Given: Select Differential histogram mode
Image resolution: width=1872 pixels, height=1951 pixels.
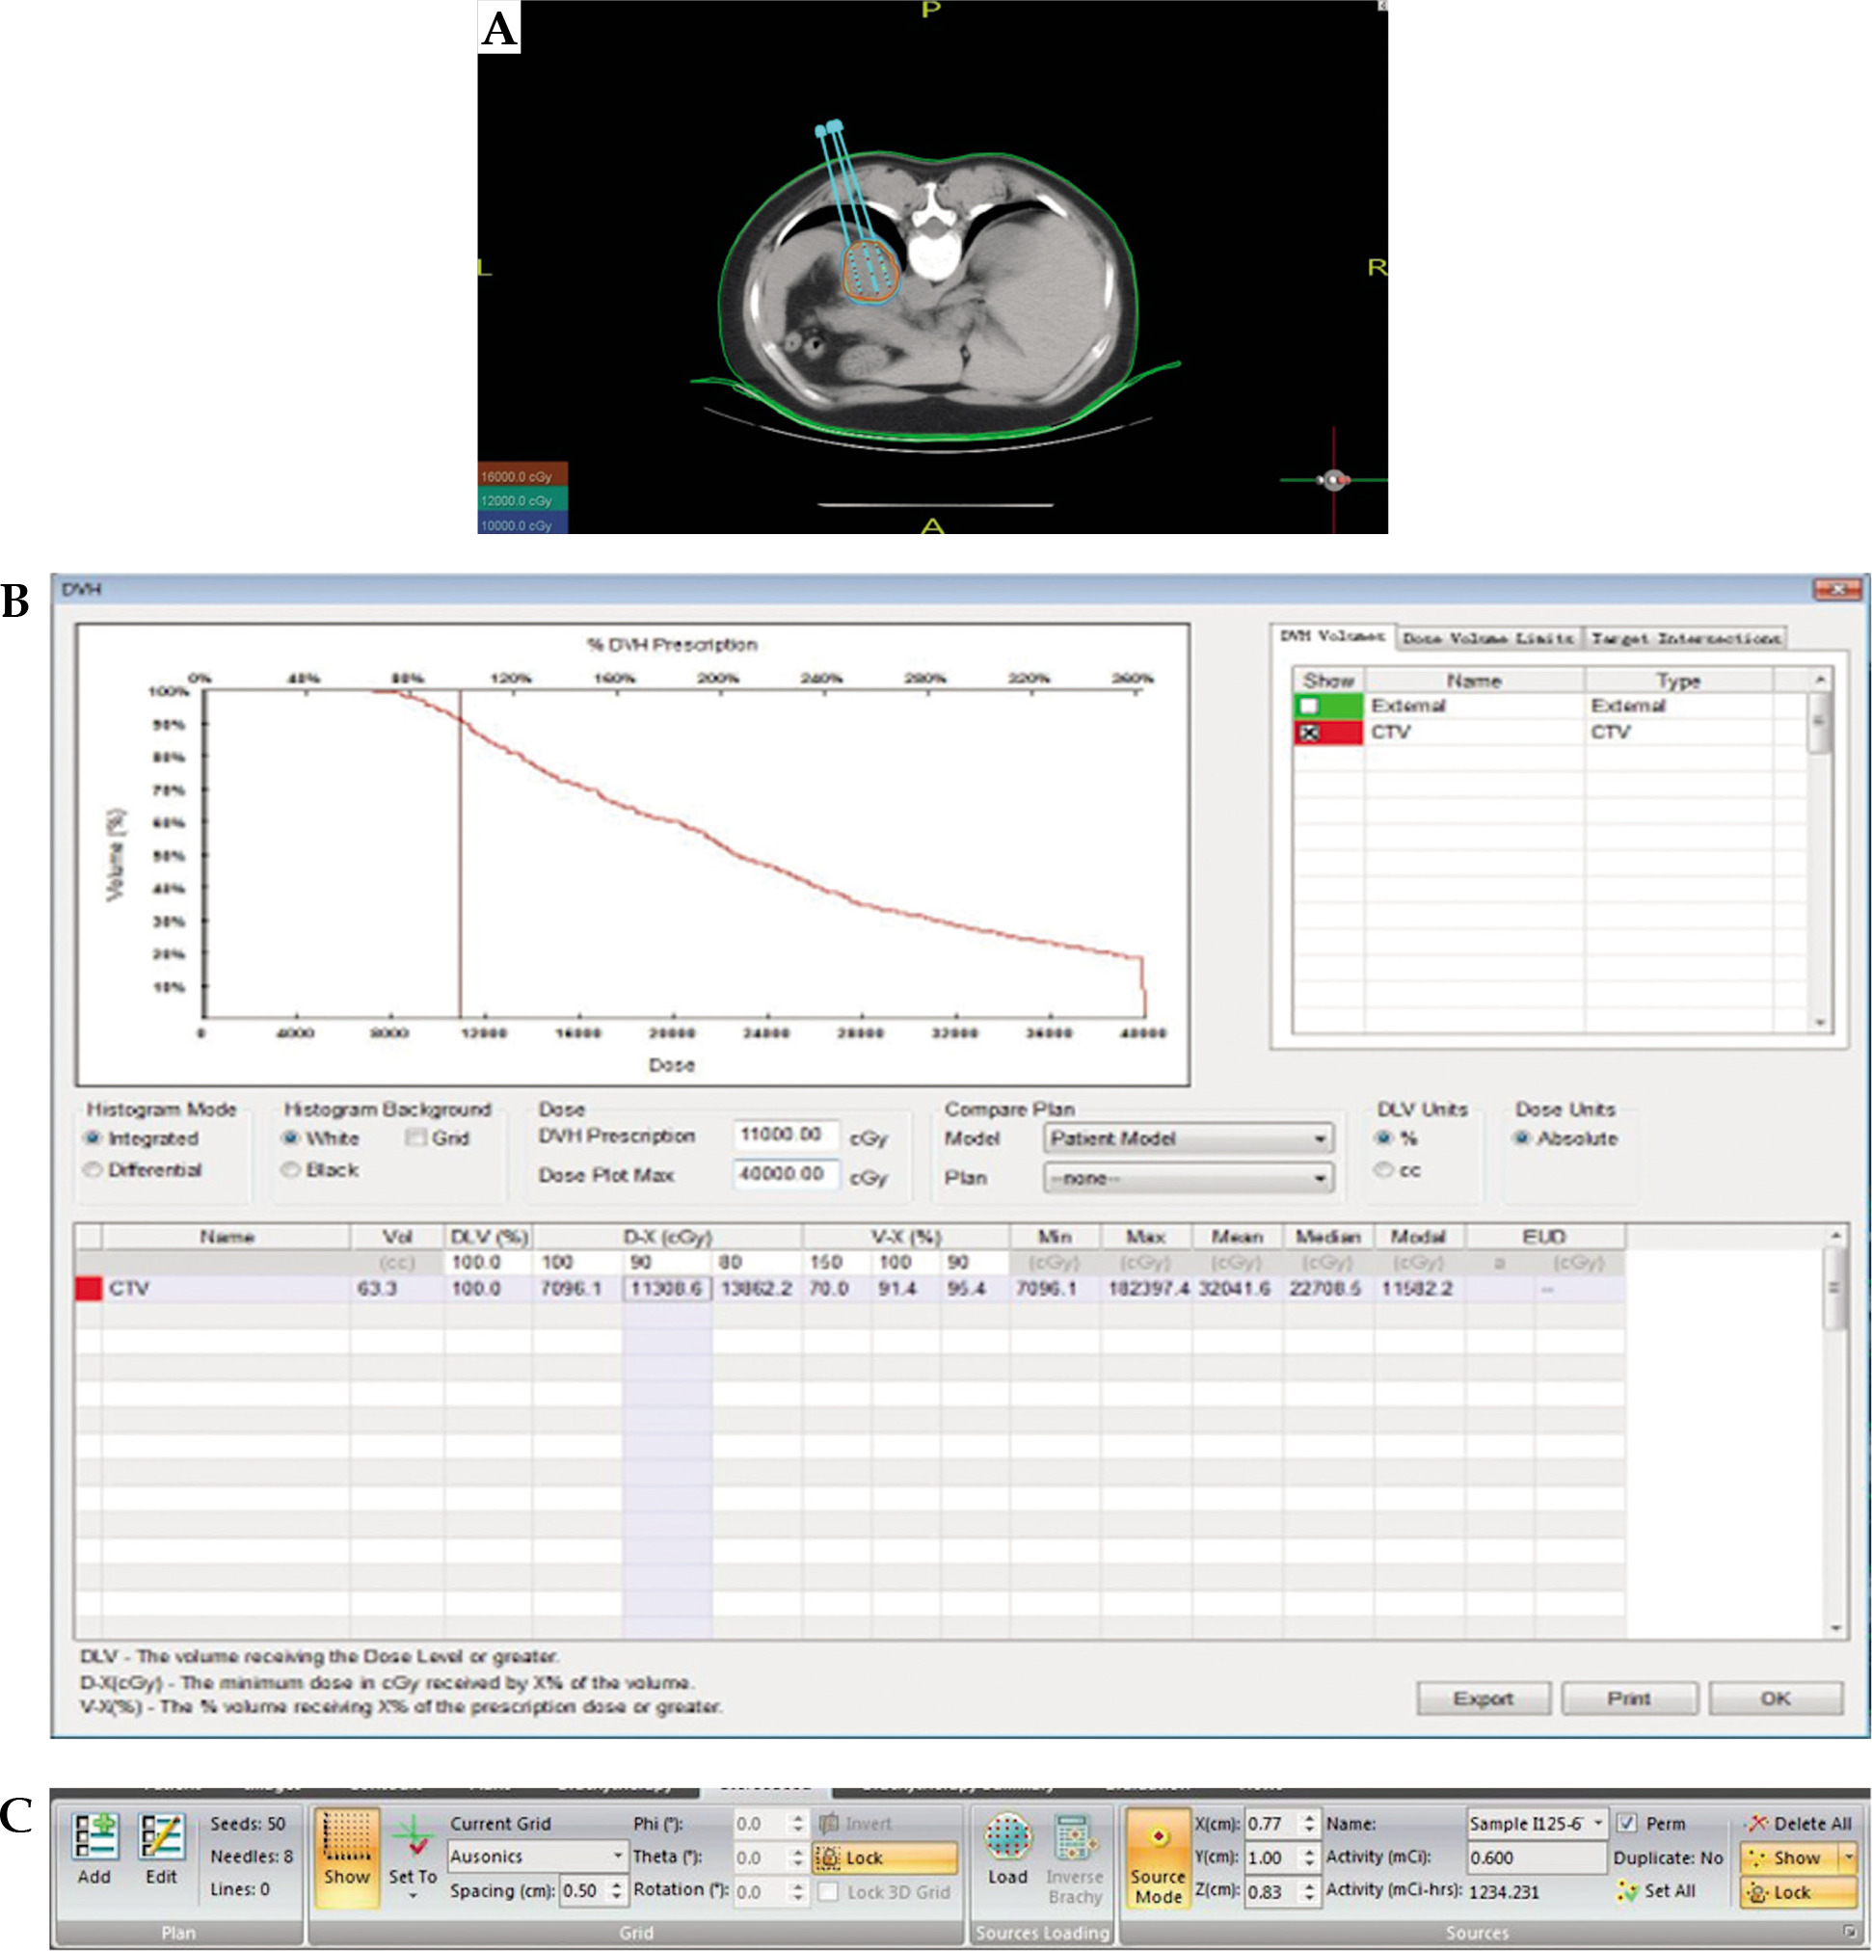Looking at the screenshot, I should pyautogui.click(x=94, y=1169).
